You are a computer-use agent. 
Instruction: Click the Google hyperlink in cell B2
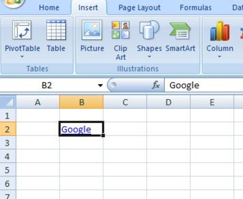(x=76, y=129)
